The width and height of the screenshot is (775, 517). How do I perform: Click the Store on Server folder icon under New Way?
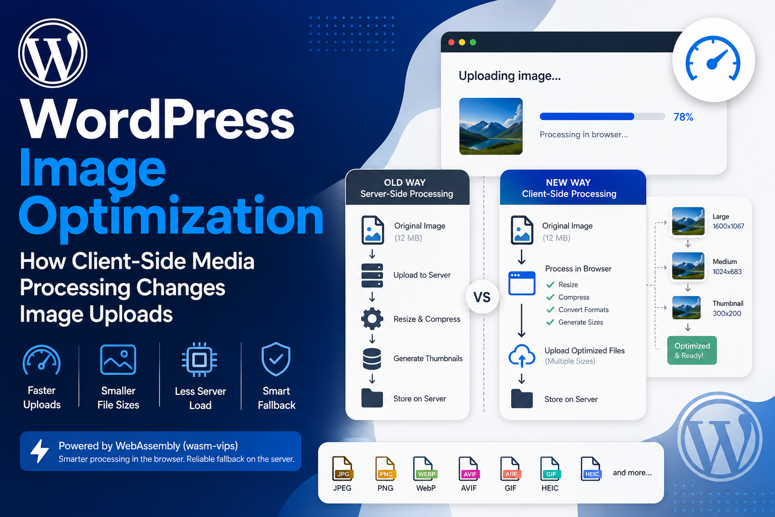[522, 399]
